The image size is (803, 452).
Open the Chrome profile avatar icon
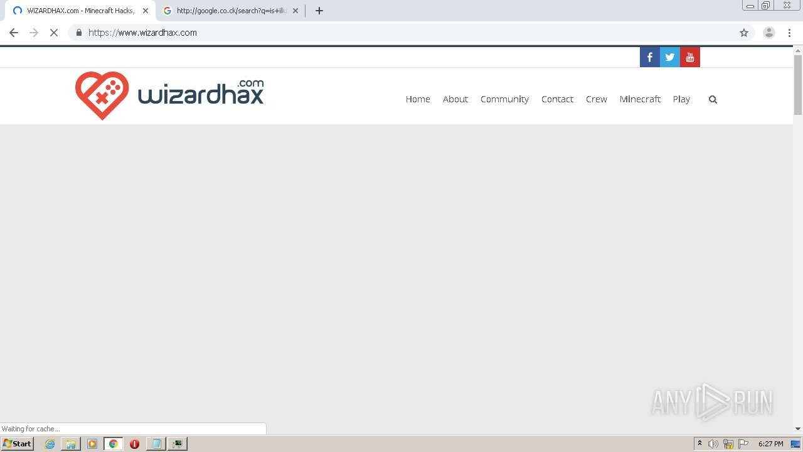click(x=769, y=33)
